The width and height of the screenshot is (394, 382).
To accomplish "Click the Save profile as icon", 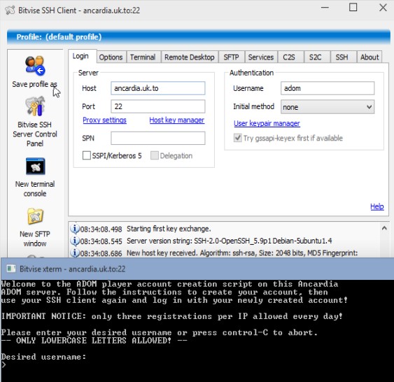I will coord(35,66).
